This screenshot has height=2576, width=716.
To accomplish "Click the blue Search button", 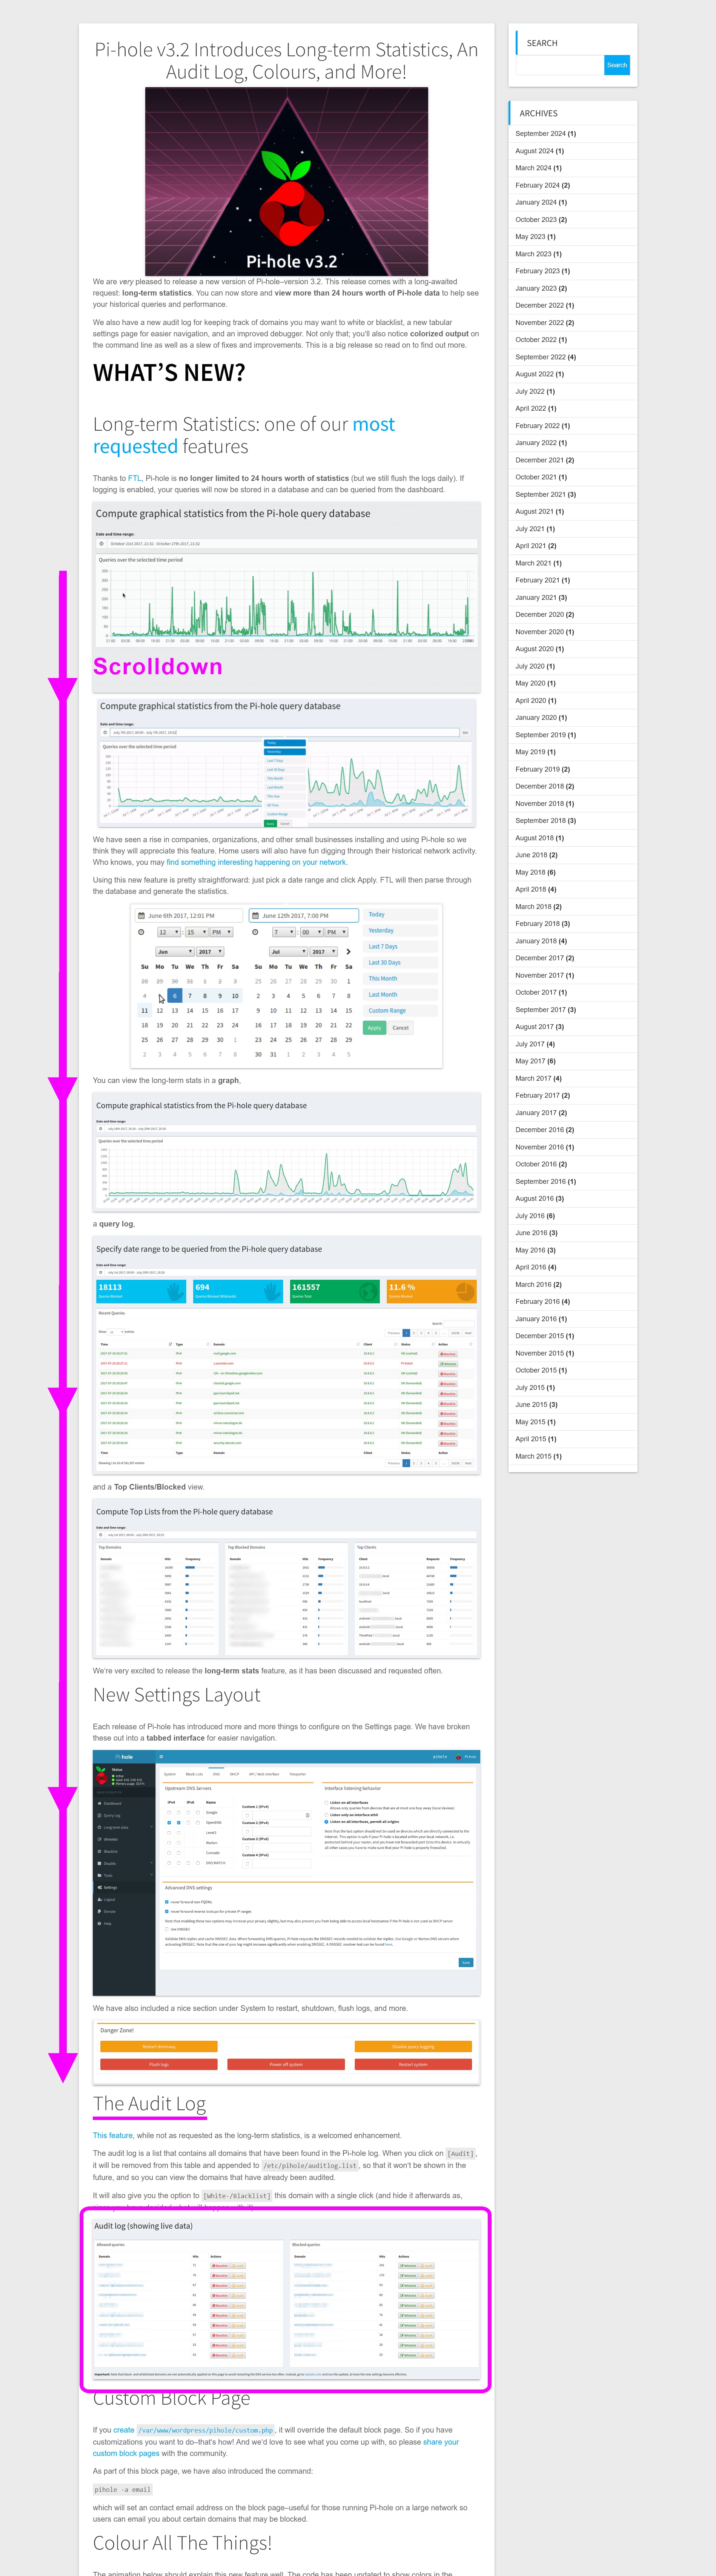I will [616, 65].
